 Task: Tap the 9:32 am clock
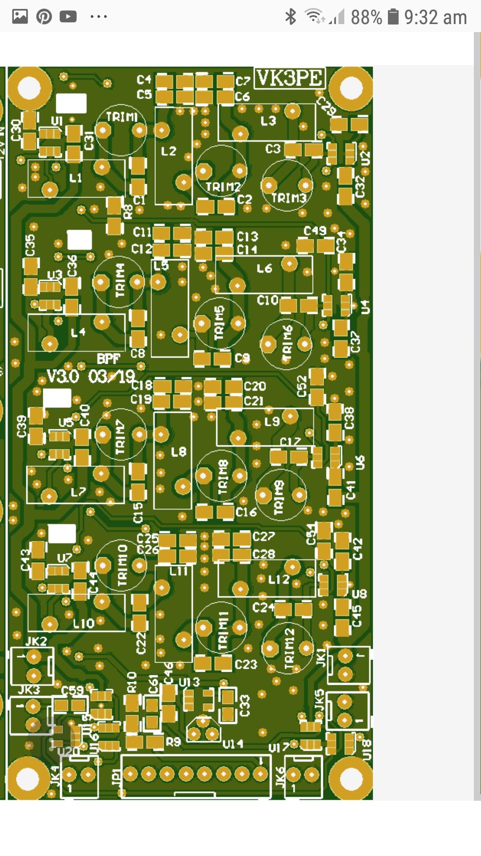click(x=435, y=17)
